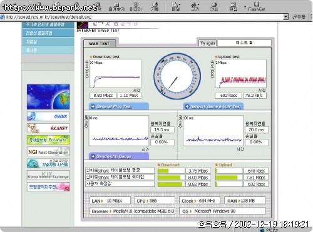The height and width of the screenshot is (232, 313).
Task: Click the text Size (크기) toolbar icon
Action: 195,7
